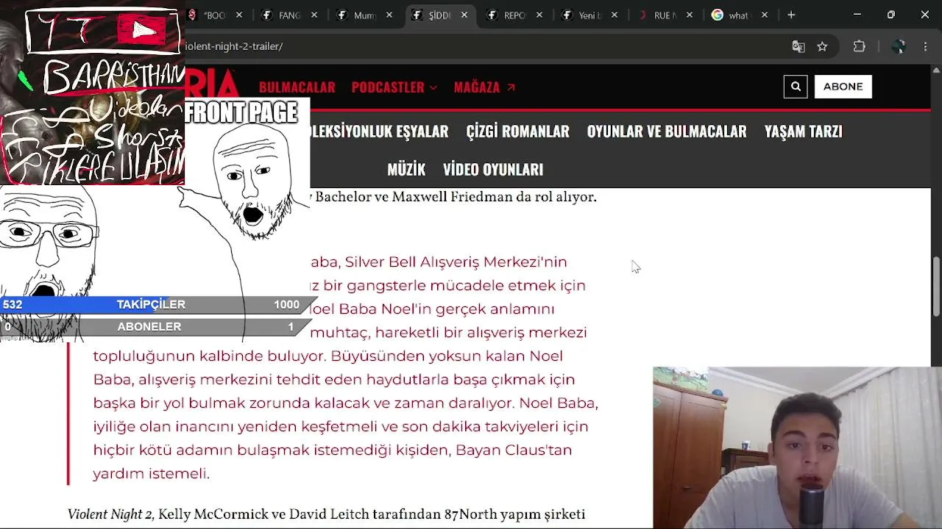
Task: Open the site search icon
Action: click(796, 87)
